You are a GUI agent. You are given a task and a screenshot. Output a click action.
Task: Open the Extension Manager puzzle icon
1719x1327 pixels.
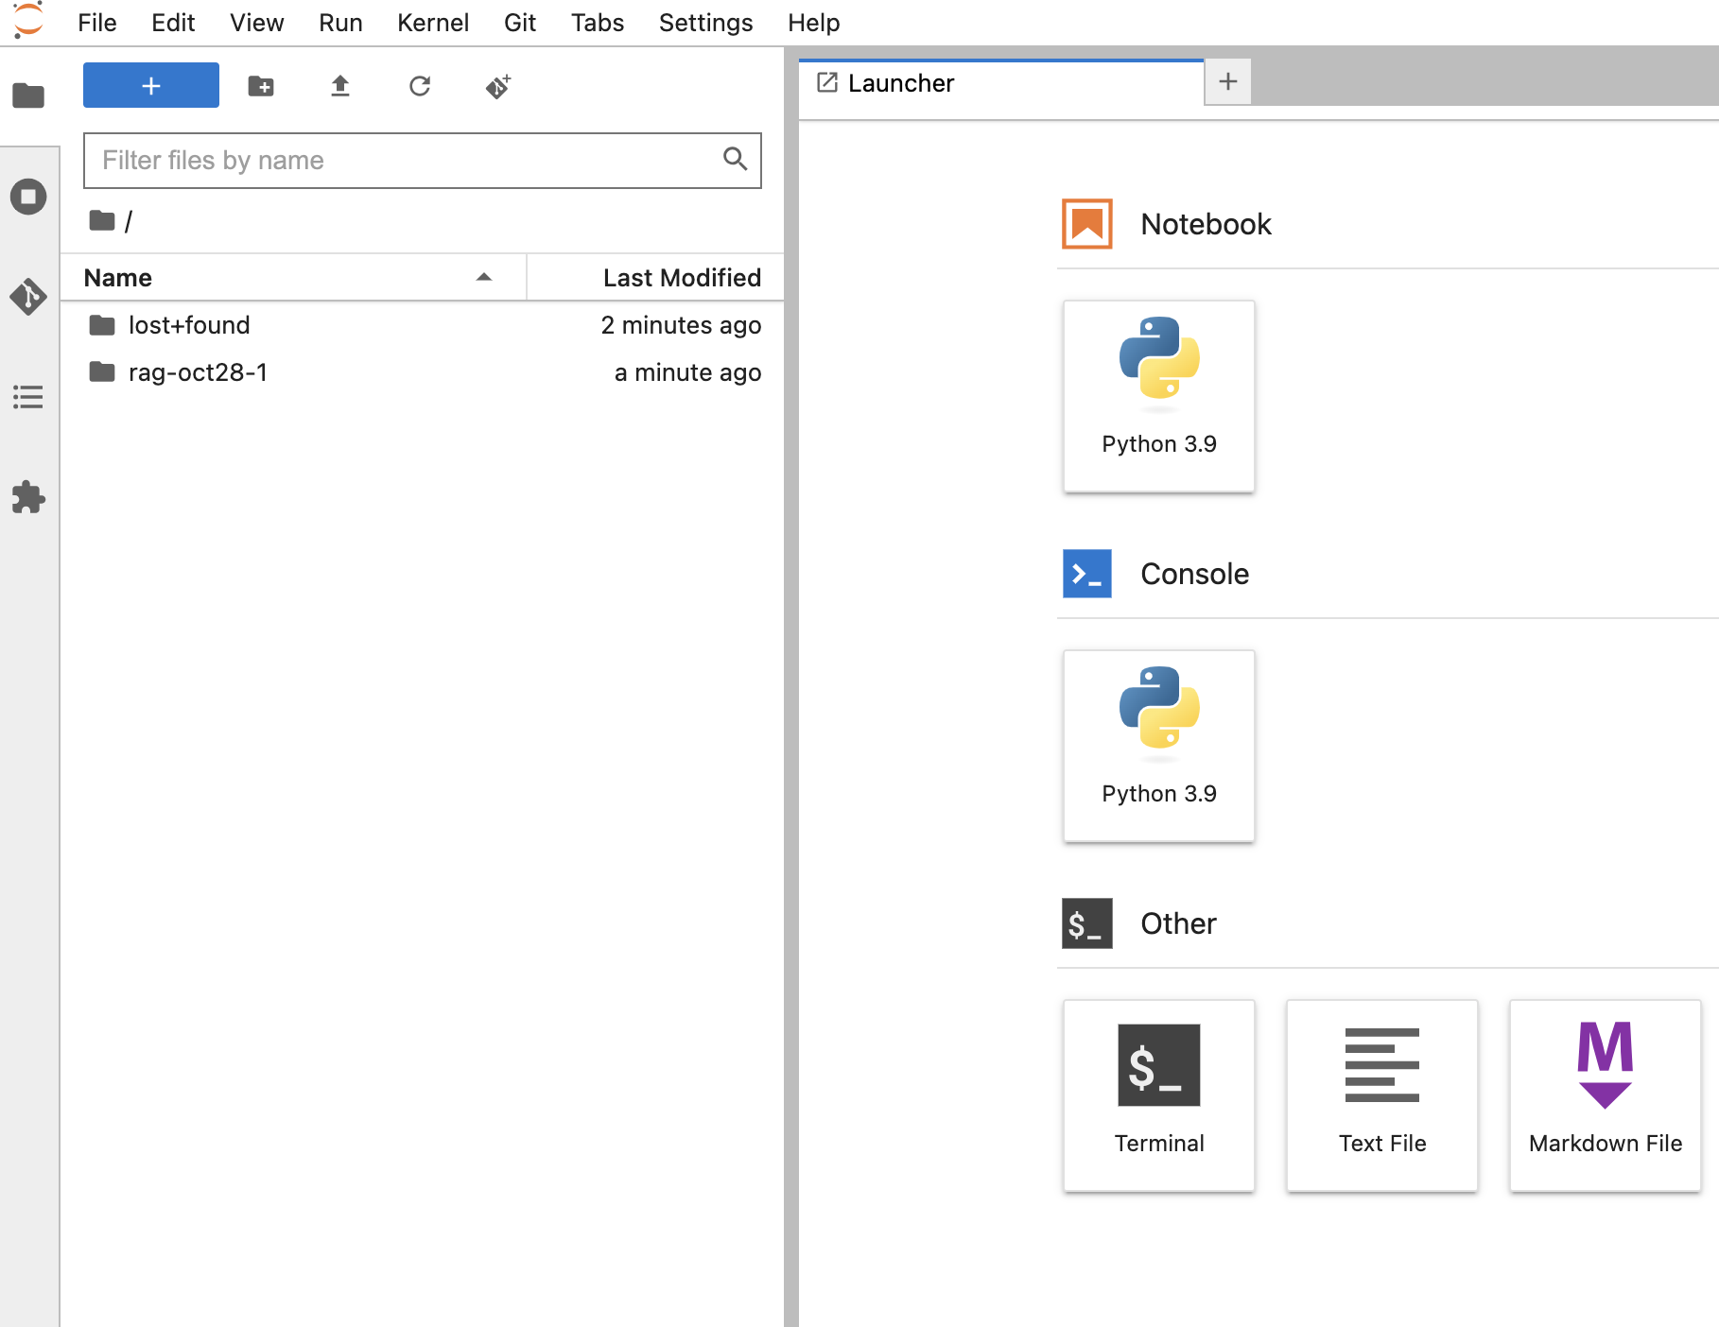coord(28,497)
